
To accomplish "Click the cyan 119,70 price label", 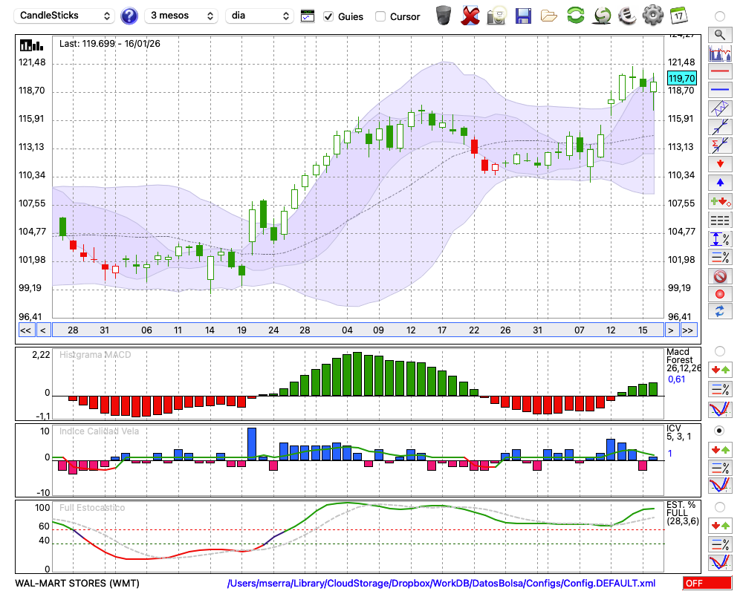I will click(682, 78).
